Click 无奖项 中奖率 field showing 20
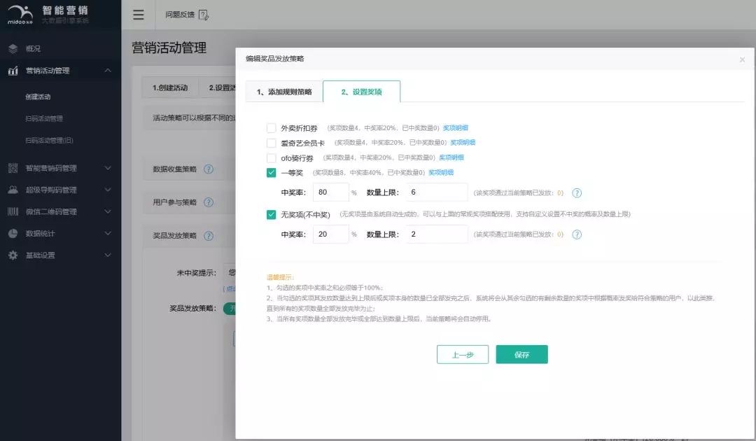 [330, 234]
